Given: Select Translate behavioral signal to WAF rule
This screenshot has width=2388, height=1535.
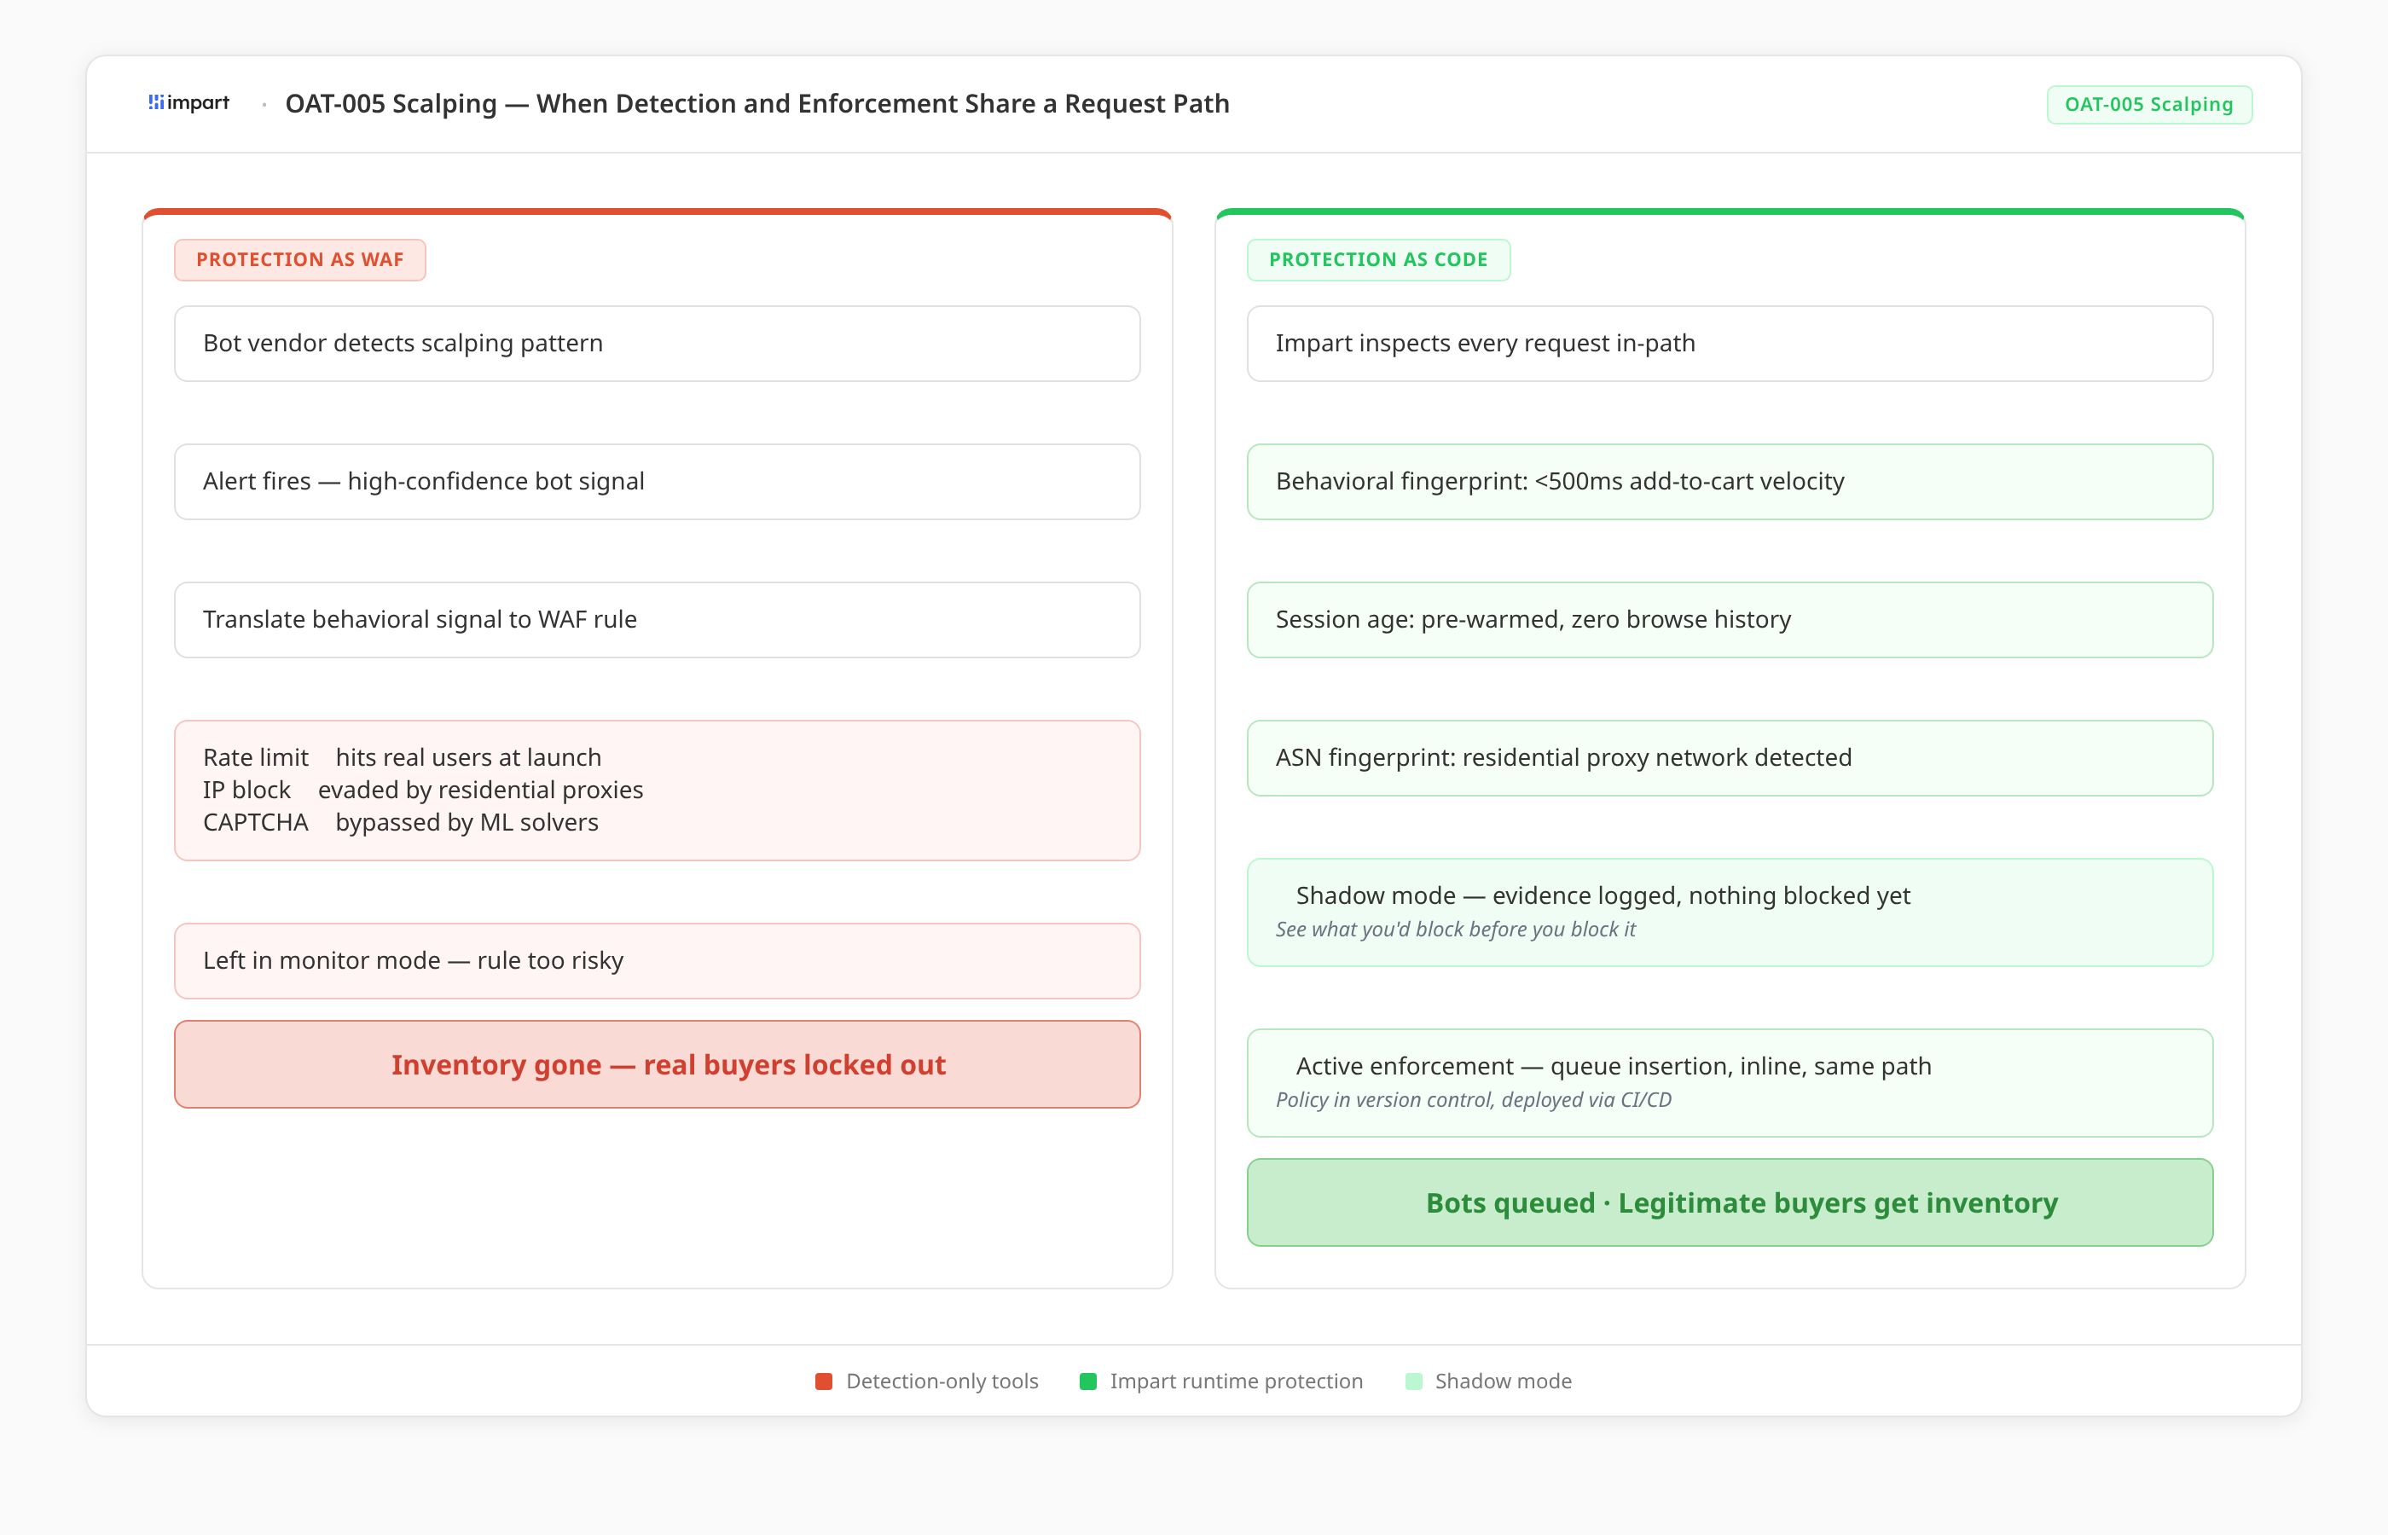Looking at the screenshot, I should 657,620.
